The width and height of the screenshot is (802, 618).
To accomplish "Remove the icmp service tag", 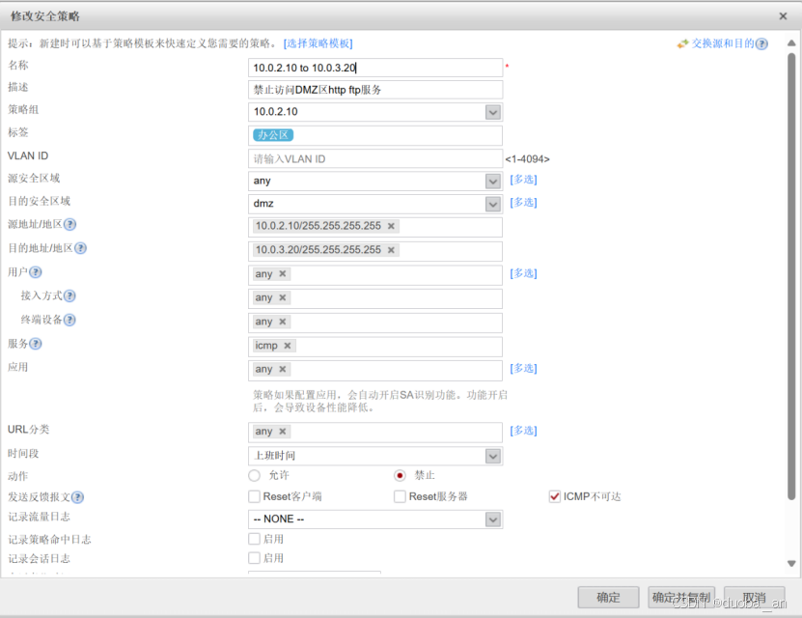I will tap(288, 346).
